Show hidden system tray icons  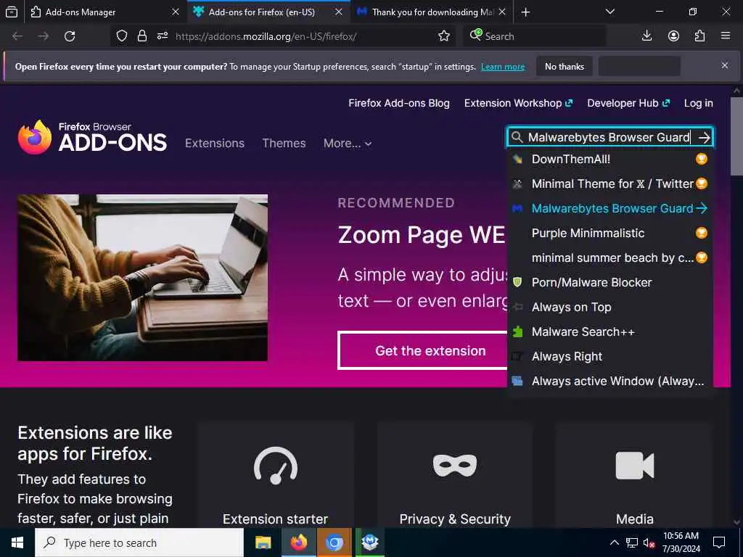coord(614,542)
